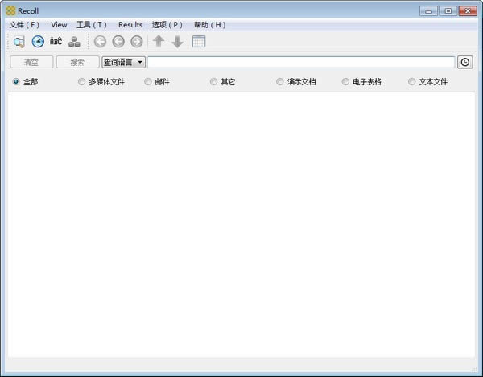Minimize the Recoll window
The width and height of the screenshot is (483, 377).
tap(428, 11)
